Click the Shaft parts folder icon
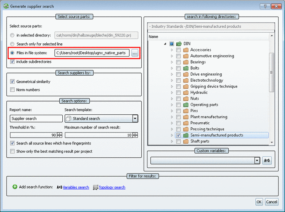The height and width of the screenshot is (212, 285). click(186, 141)
